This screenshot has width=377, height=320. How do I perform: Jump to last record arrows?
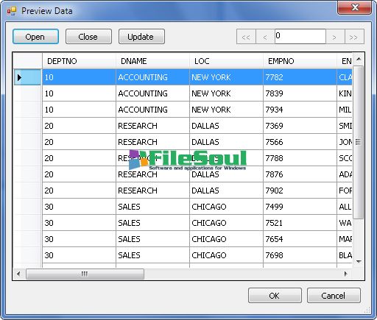(x=354, y=37)
